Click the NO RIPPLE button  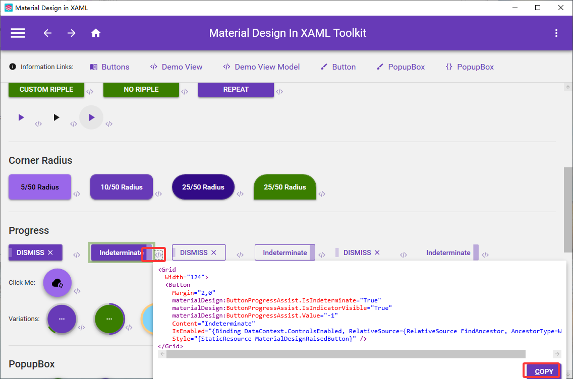[x=141, y=89]
